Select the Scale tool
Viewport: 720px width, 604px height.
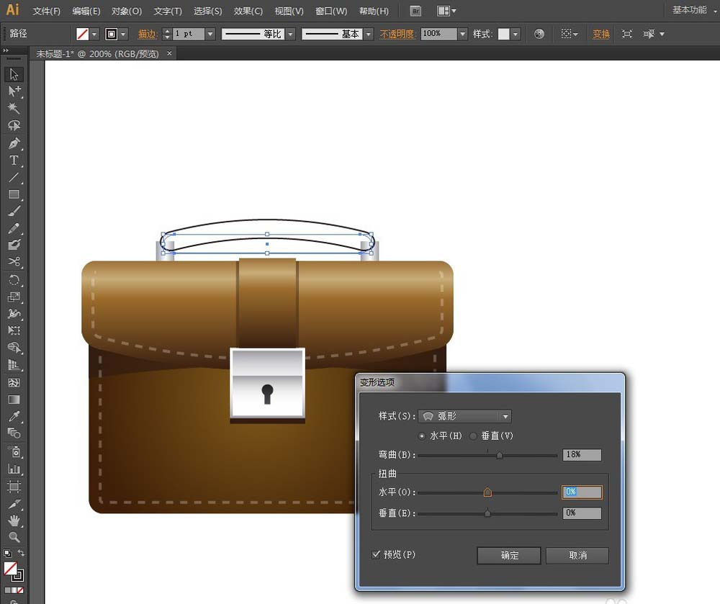click(x=14, y=297)
